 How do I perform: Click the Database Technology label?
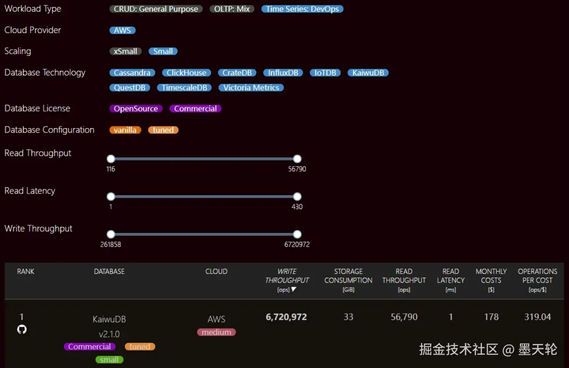45,72
